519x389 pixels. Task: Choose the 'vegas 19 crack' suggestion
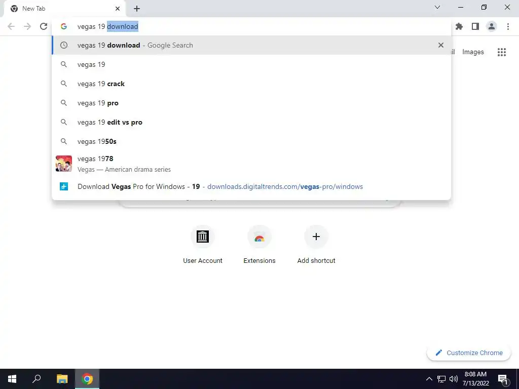pyautogui.click(x=251, y=84)
